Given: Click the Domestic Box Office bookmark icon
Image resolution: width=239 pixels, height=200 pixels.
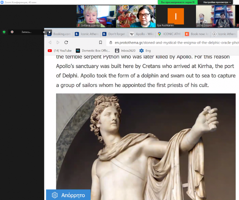Looking at the screenshot, I should (78, 50).
